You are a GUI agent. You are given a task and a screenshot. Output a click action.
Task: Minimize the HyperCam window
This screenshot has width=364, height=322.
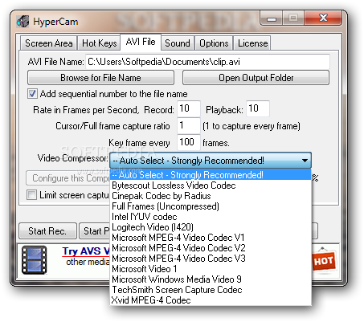point(272,18)
